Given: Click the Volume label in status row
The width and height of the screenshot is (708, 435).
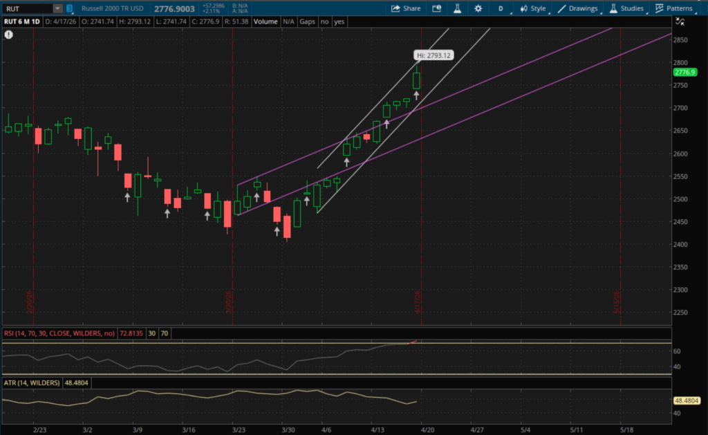Looking at the screenshot, I should click(265, 21).
